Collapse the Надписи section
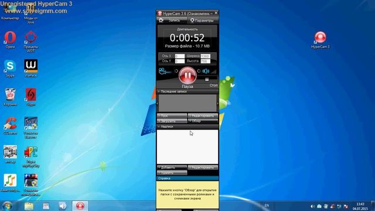Image resolution: width=375 pixels, height=211 pixels. click(x=187, y=127)
